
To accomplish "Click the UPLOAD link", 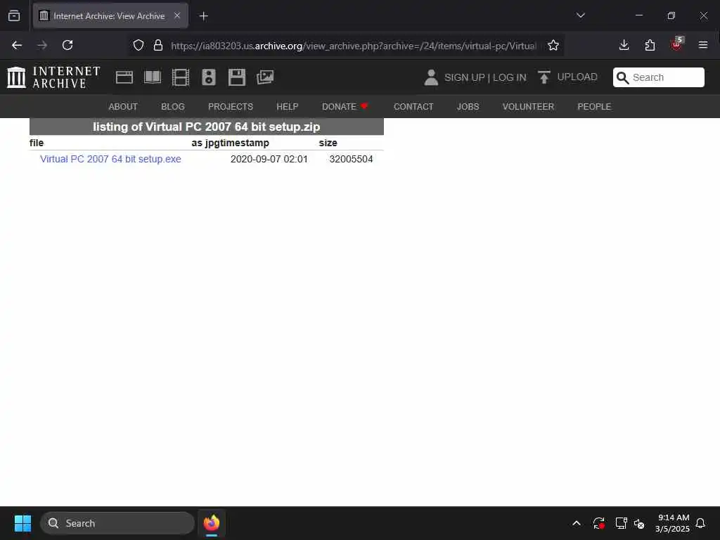I will [577, 77].
